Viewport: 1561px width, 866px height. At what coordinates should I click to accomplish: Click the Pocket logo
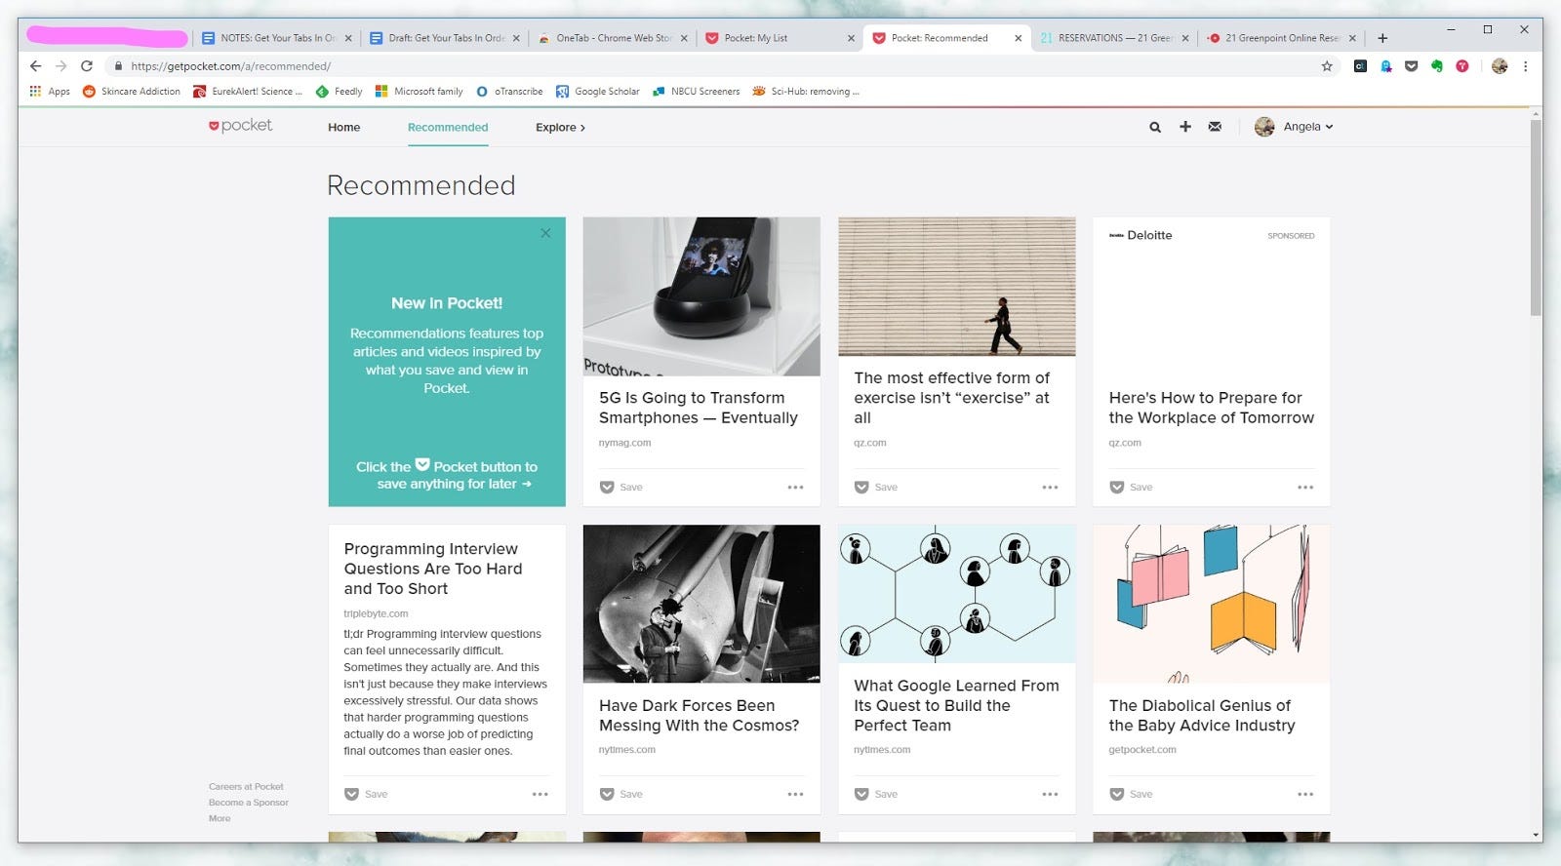click(x=240, y=126)
